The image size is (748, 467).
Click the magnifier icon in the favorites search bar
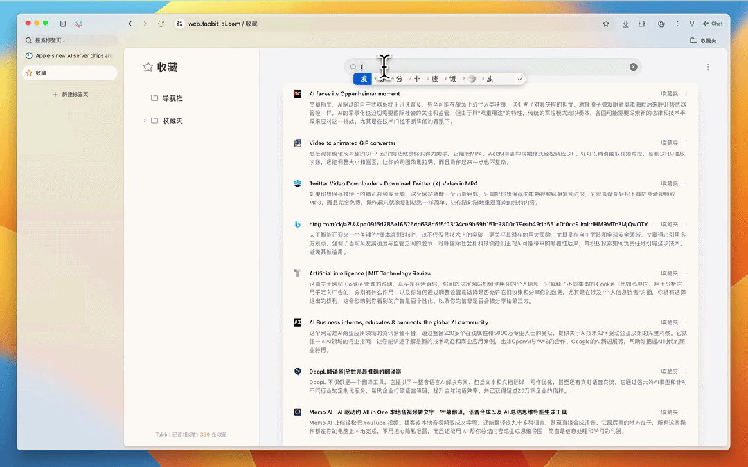352,66
